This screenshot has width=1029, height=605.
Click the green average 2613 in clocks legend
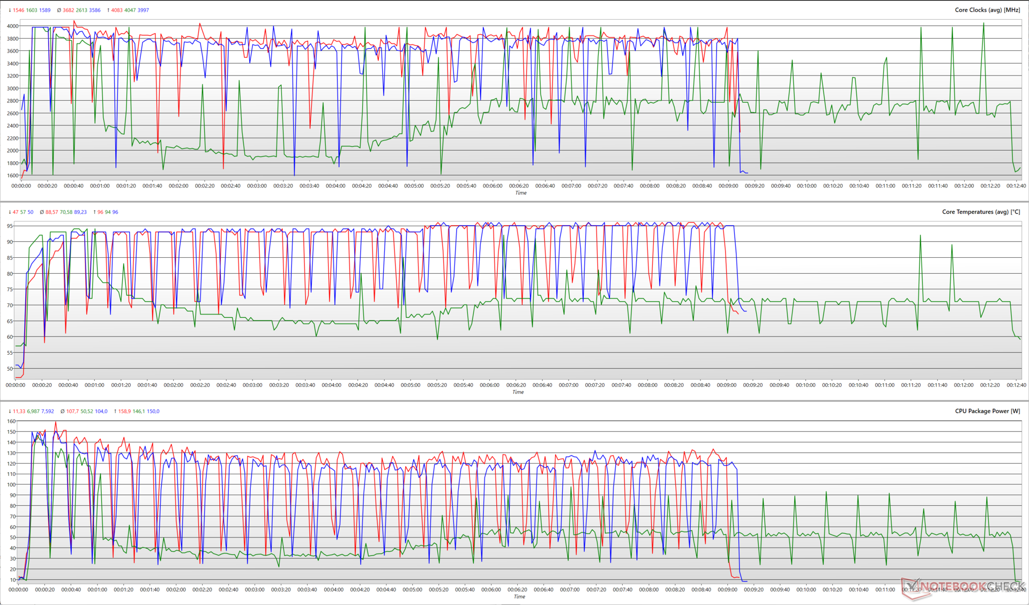(x=81, y=10)
